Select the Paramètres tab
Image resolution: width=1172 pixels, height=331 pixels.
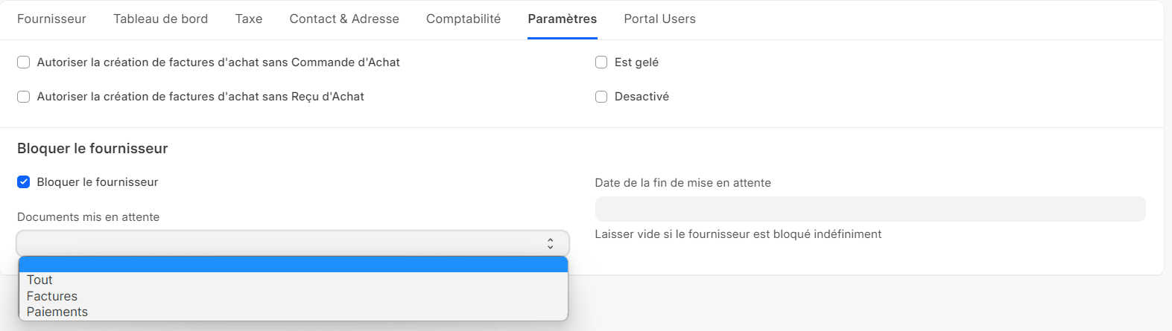[563, 19]
